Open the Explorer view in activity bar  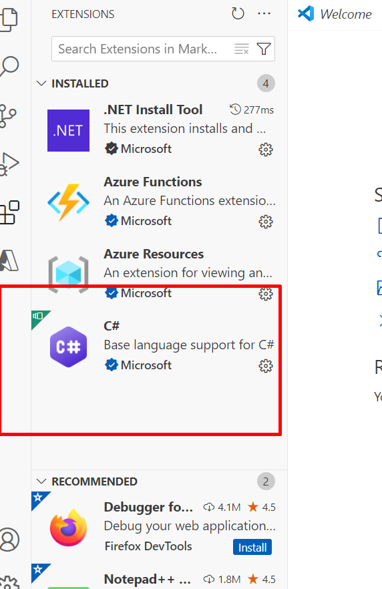[9, 19]
